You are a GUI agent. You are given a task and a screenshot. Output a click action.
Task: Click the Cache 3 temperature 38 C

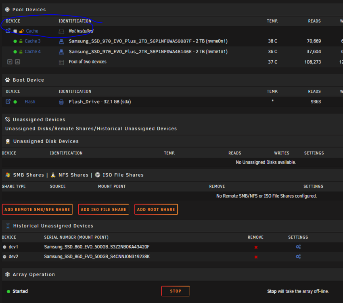[x=272, y=41]
